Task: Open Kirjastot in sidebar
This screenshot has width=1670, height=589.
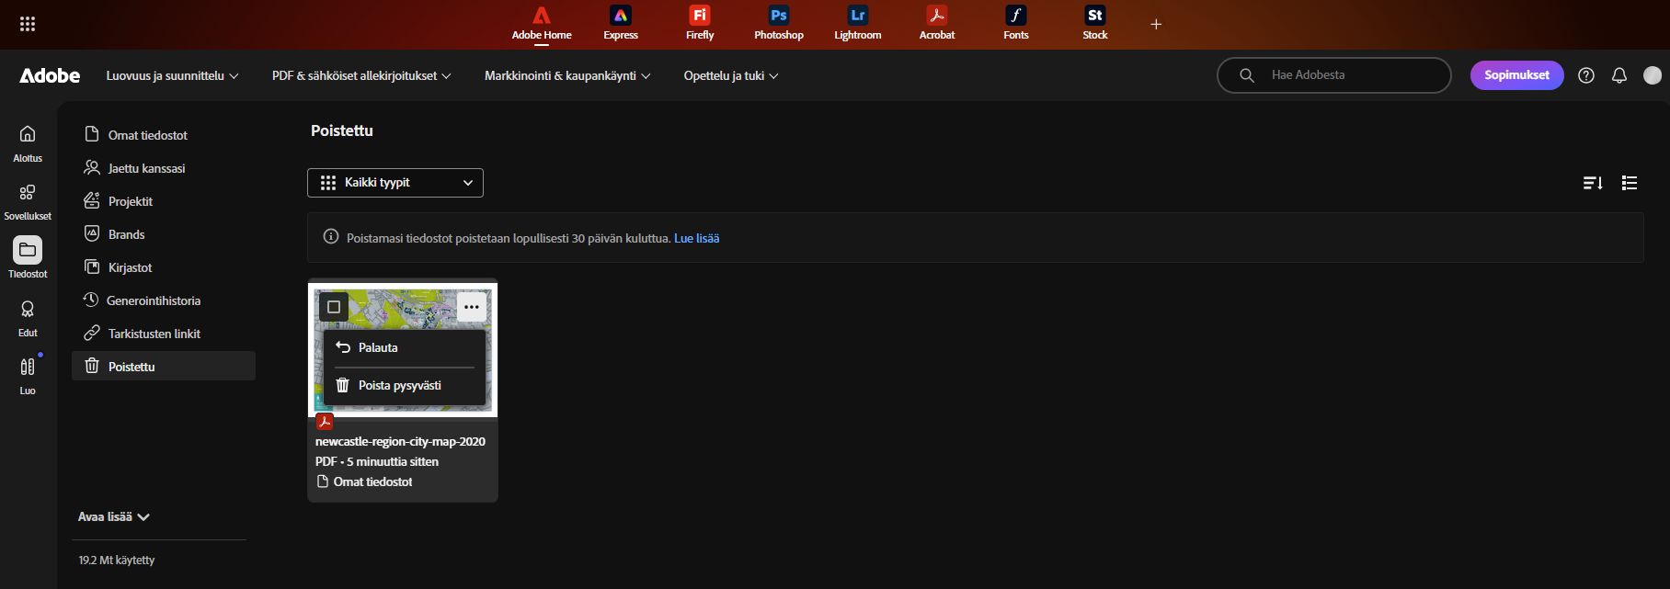Action: (x=164, y=267)
